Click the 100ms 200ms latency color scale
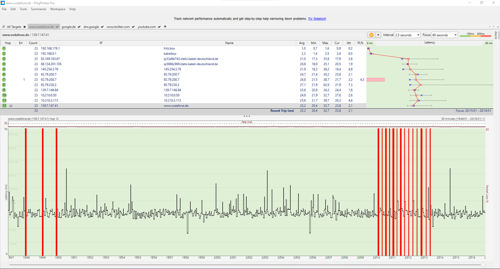500x269 pixels. 475,35
